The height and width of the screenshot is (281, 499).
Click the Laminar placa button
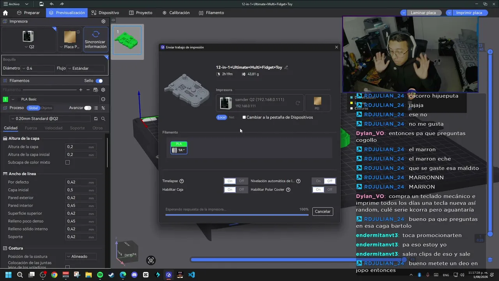click(423, 12)
